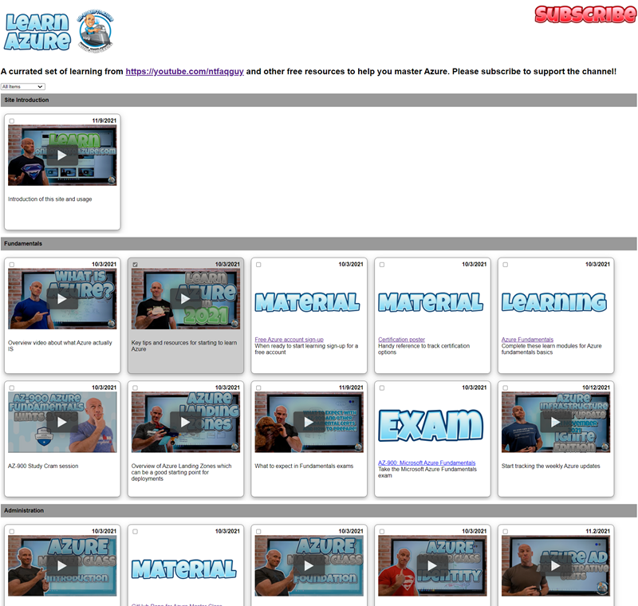Image resolution: width=638 pixels, height=606 pixels.
Task: Play the AZ-900 Study Cram video
Action: pos(62,422)
